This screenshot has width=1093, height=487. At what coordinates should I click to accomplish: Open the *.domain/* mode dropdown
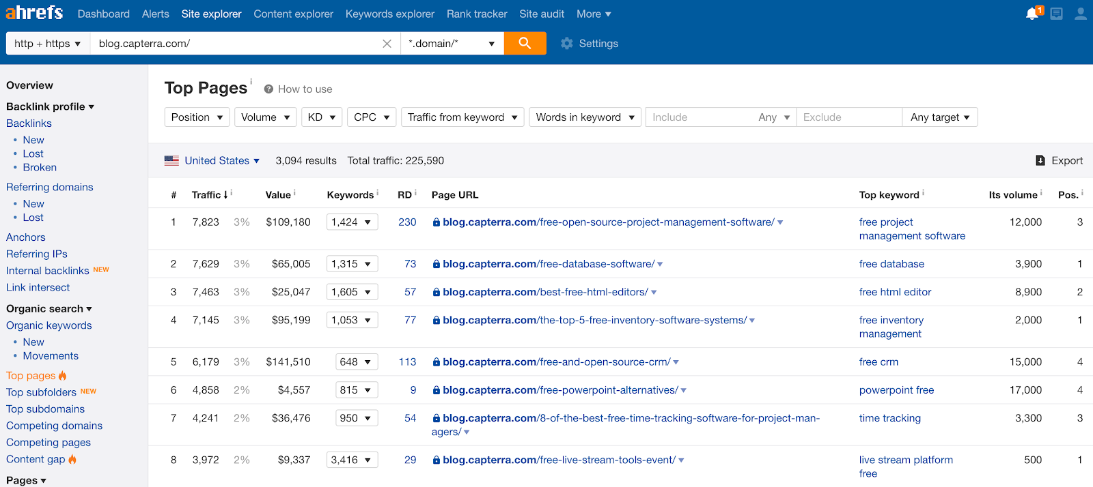coord(452,43)
